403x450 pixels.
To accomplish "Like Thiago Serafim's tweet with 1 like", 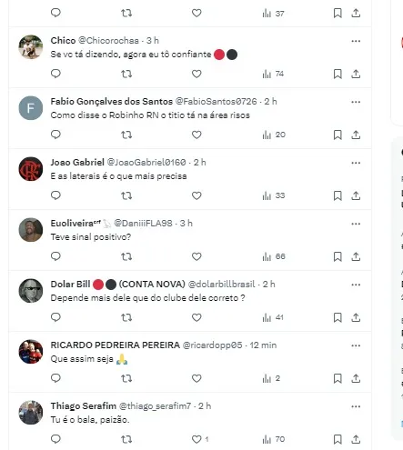I will [200, 439].
